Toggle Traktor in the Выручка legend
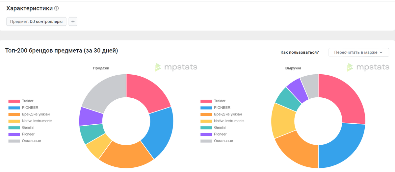 point(213,101)
